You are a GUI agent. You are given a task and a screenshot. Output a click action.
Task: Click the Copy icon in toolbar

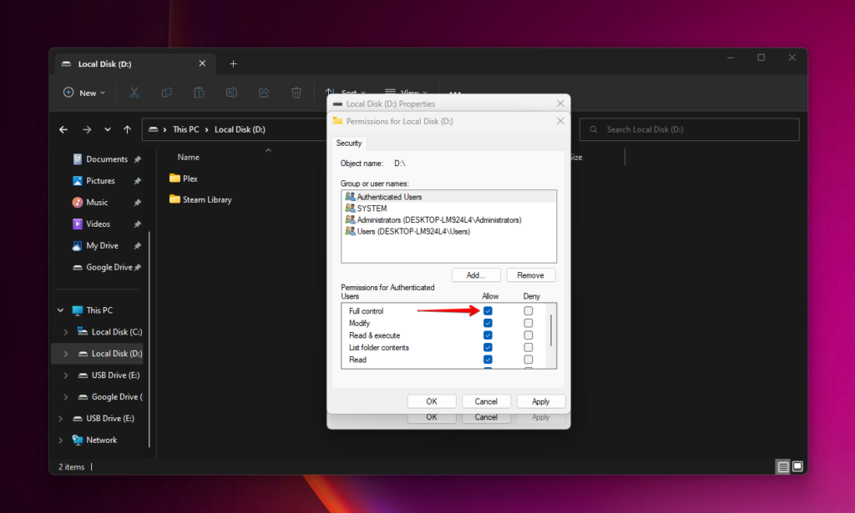coord(167,93)
